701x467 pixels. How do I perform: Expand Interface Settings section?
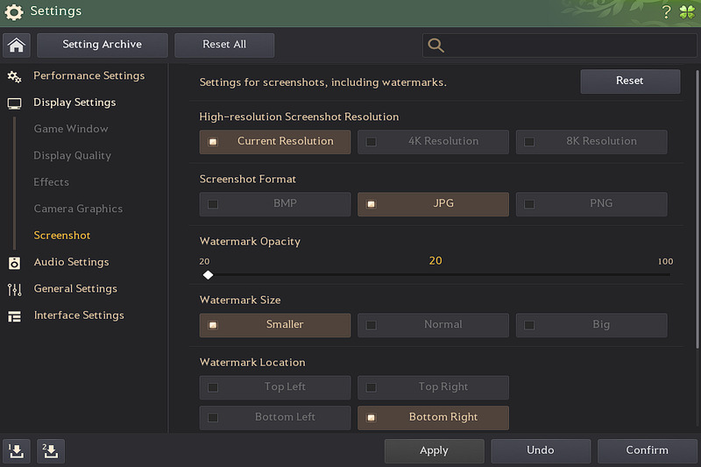[79, 315]
